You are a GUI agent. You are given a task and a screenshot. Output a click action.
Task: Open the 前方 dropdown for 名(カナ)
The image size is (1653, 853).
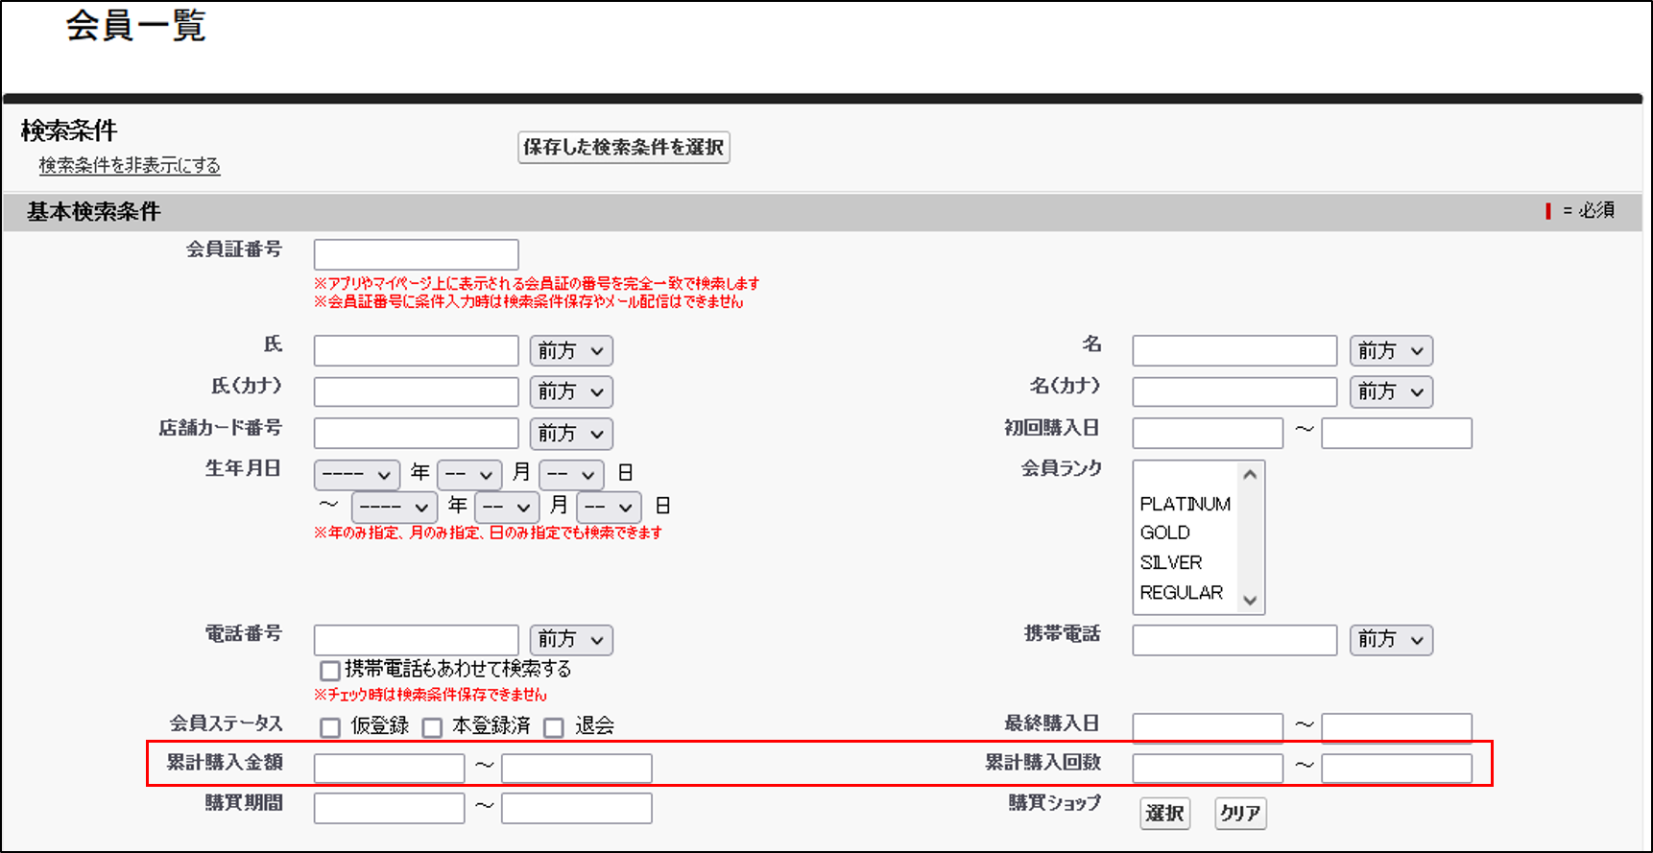(1391, 391)
